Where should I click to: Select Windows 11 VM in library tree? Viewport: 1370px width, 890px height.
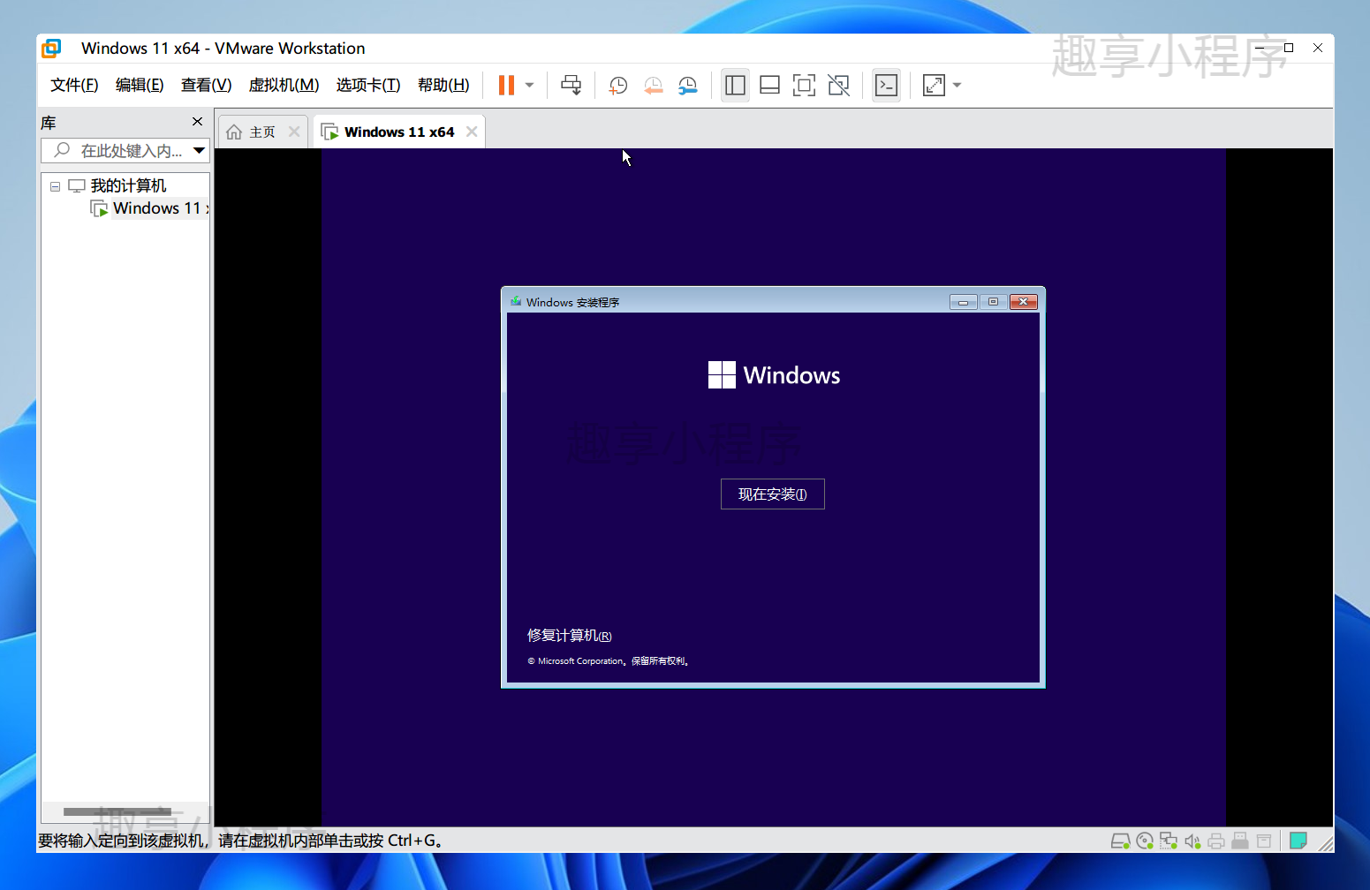(159, 208)
